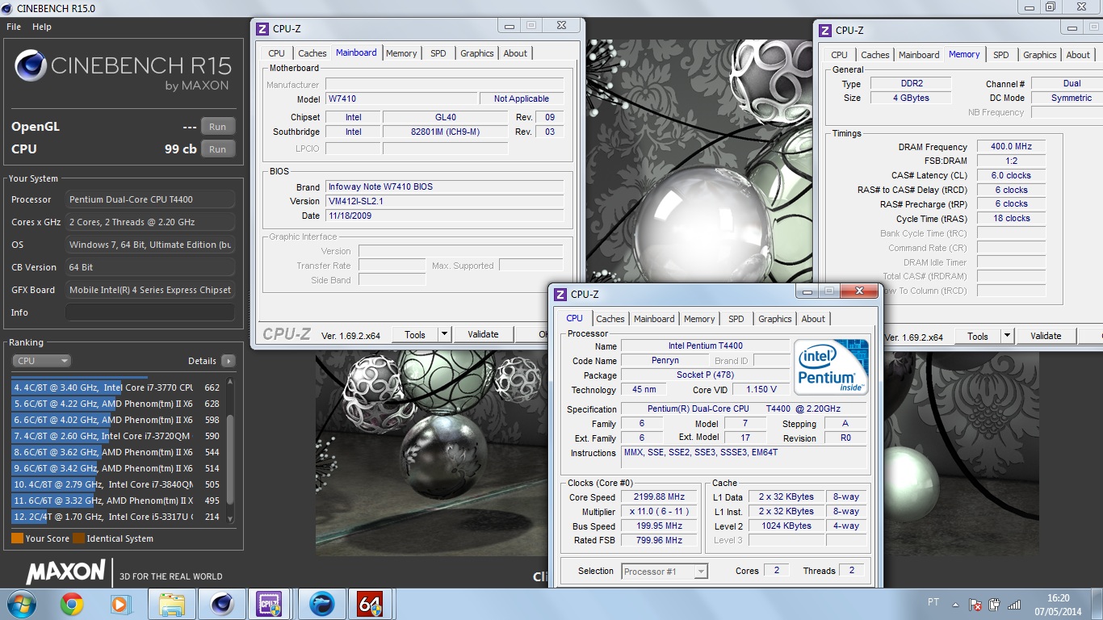Open Cinebench Help menu
This screenshot has width=1103, height=620.
[x=42, y=27]
